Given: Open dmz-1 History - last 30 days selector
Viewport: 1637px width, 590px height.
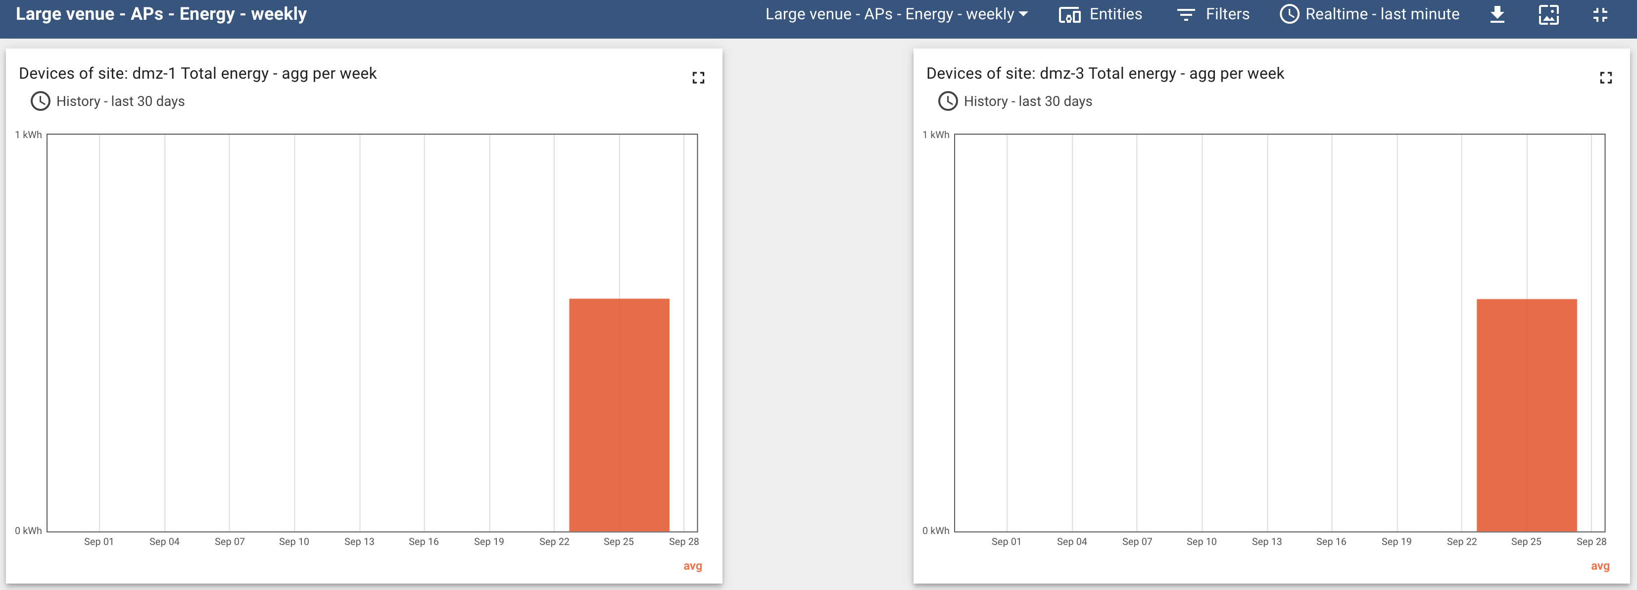Looking at the screenshot, I should tap(120, 101).
